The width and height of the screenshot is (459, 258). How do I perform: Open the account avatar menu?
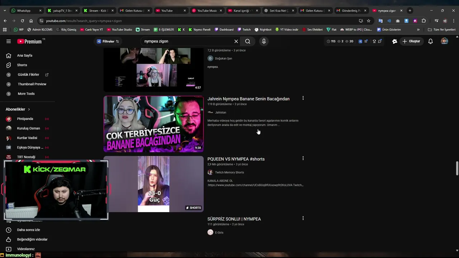(x=444, y=41)
